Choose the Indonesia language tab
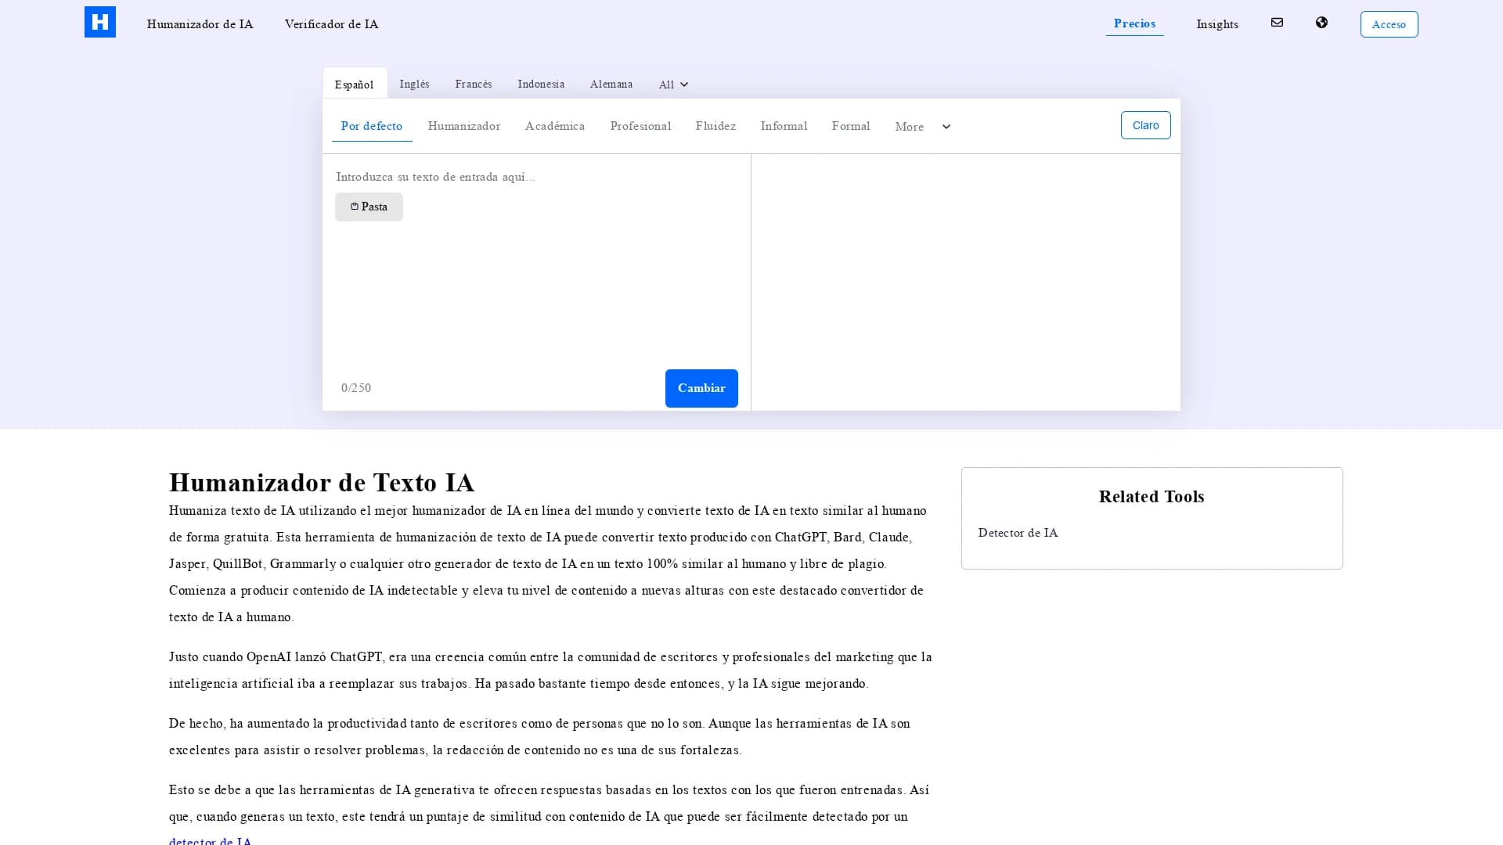Screen dimensions: 1503x845 click(x=541, y=84)
